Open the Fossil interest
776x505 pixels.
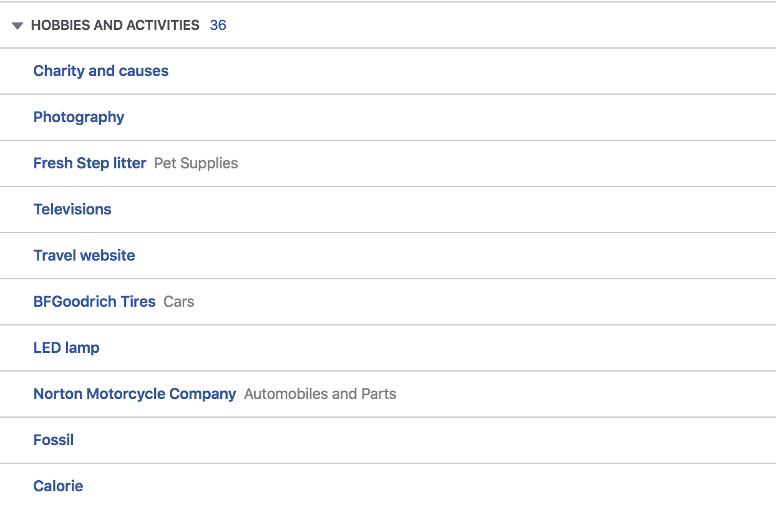pyautogui.click(x=54, y=440)
